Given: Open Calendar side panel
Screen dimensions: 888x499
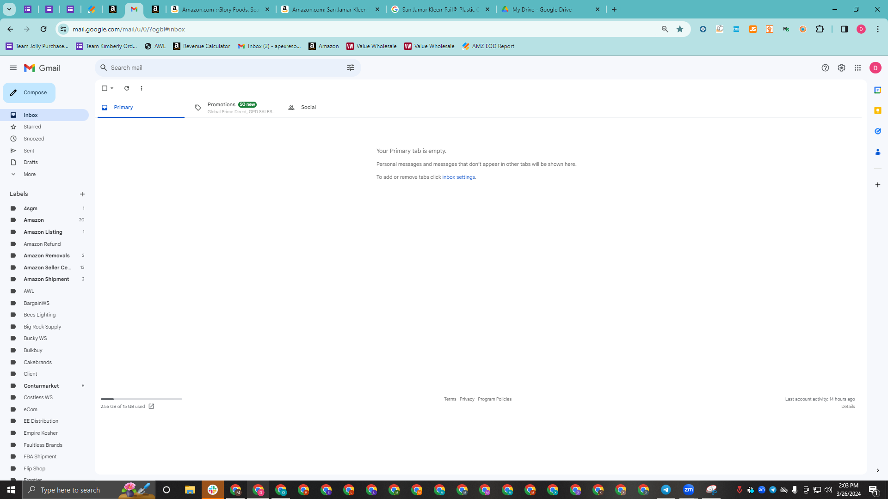Looking at the screenshot, I should pyautogui.click(x=877, y=90).
